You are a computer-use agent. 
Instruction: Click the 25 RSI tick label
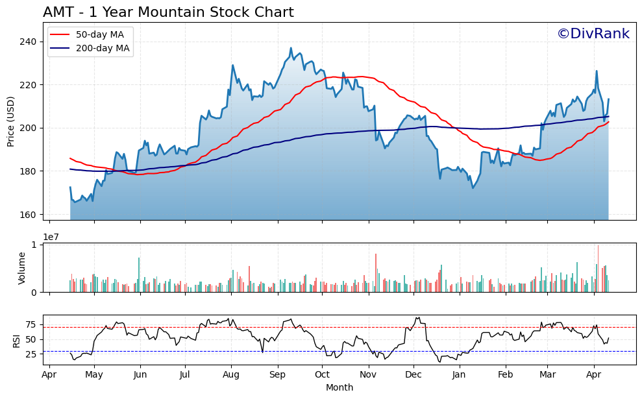point(31,354)
